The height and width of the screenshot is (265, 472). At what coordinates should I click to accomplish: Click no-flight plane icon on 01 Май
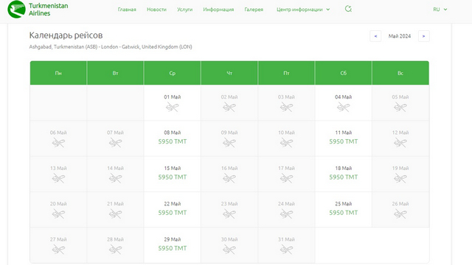click(x=172, y=107)
